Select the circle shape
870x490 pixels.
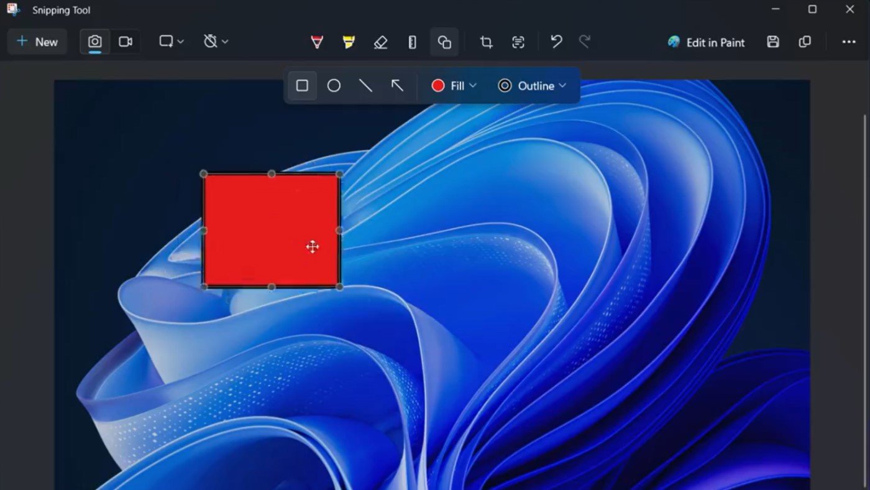[334, 86]
